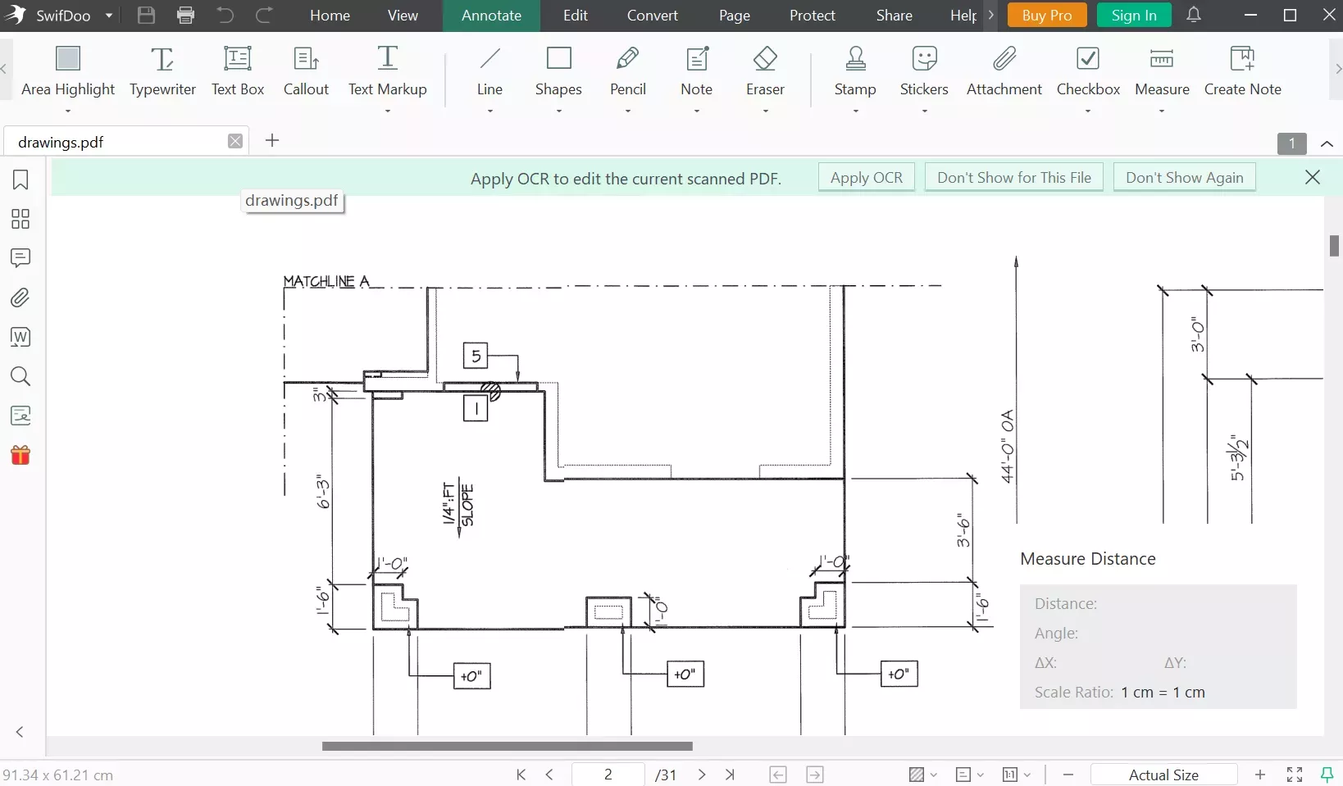Expand the Shapes tool dropdown
Viewport: 1343px width, 786px height.
(x=558, y=112)
